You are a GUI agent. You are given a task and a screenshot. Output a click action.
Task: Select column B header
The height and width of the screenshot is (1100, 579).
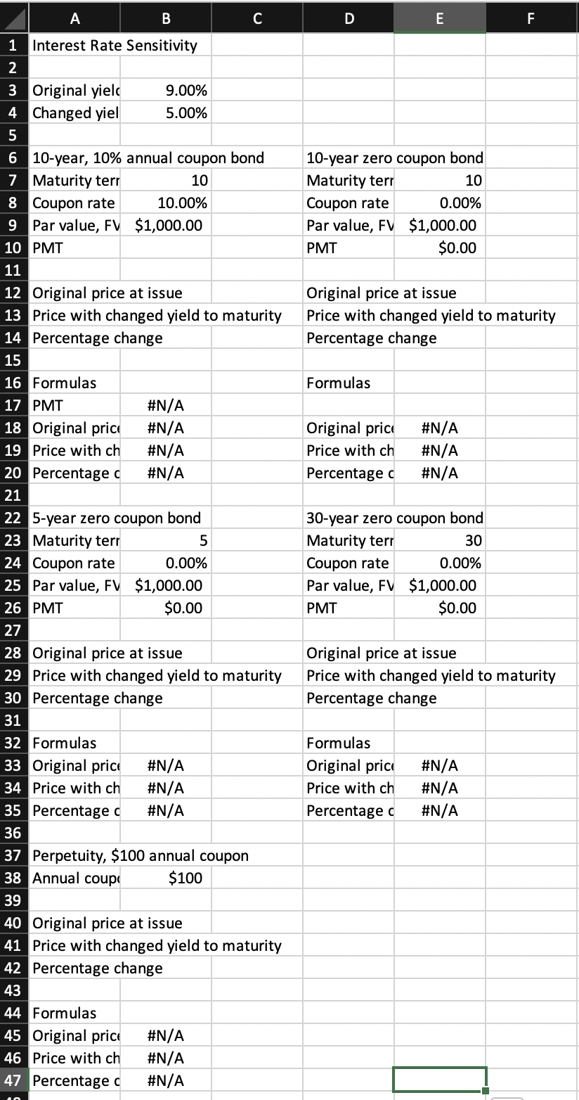[x=166, y=18]
